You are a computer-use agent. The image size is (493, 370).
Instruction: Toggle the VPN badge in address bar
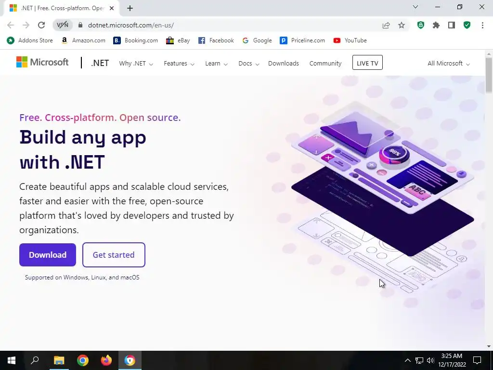pos(63,25)
